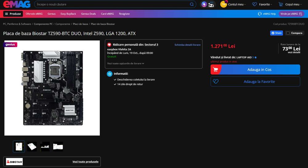The width and height of the screenshot is (308, 168).
Task: Click 'Deschiderea coletului la livrare' text
Action: [136, 80]
